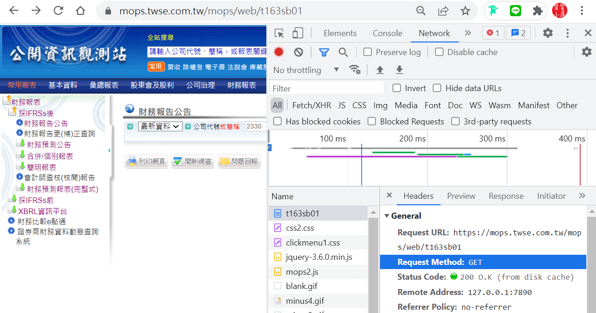Image resolution: width=596 pixels, height=313 pixels.
Task: Click the 全站搜尋 search box
Action: (206, 51)
